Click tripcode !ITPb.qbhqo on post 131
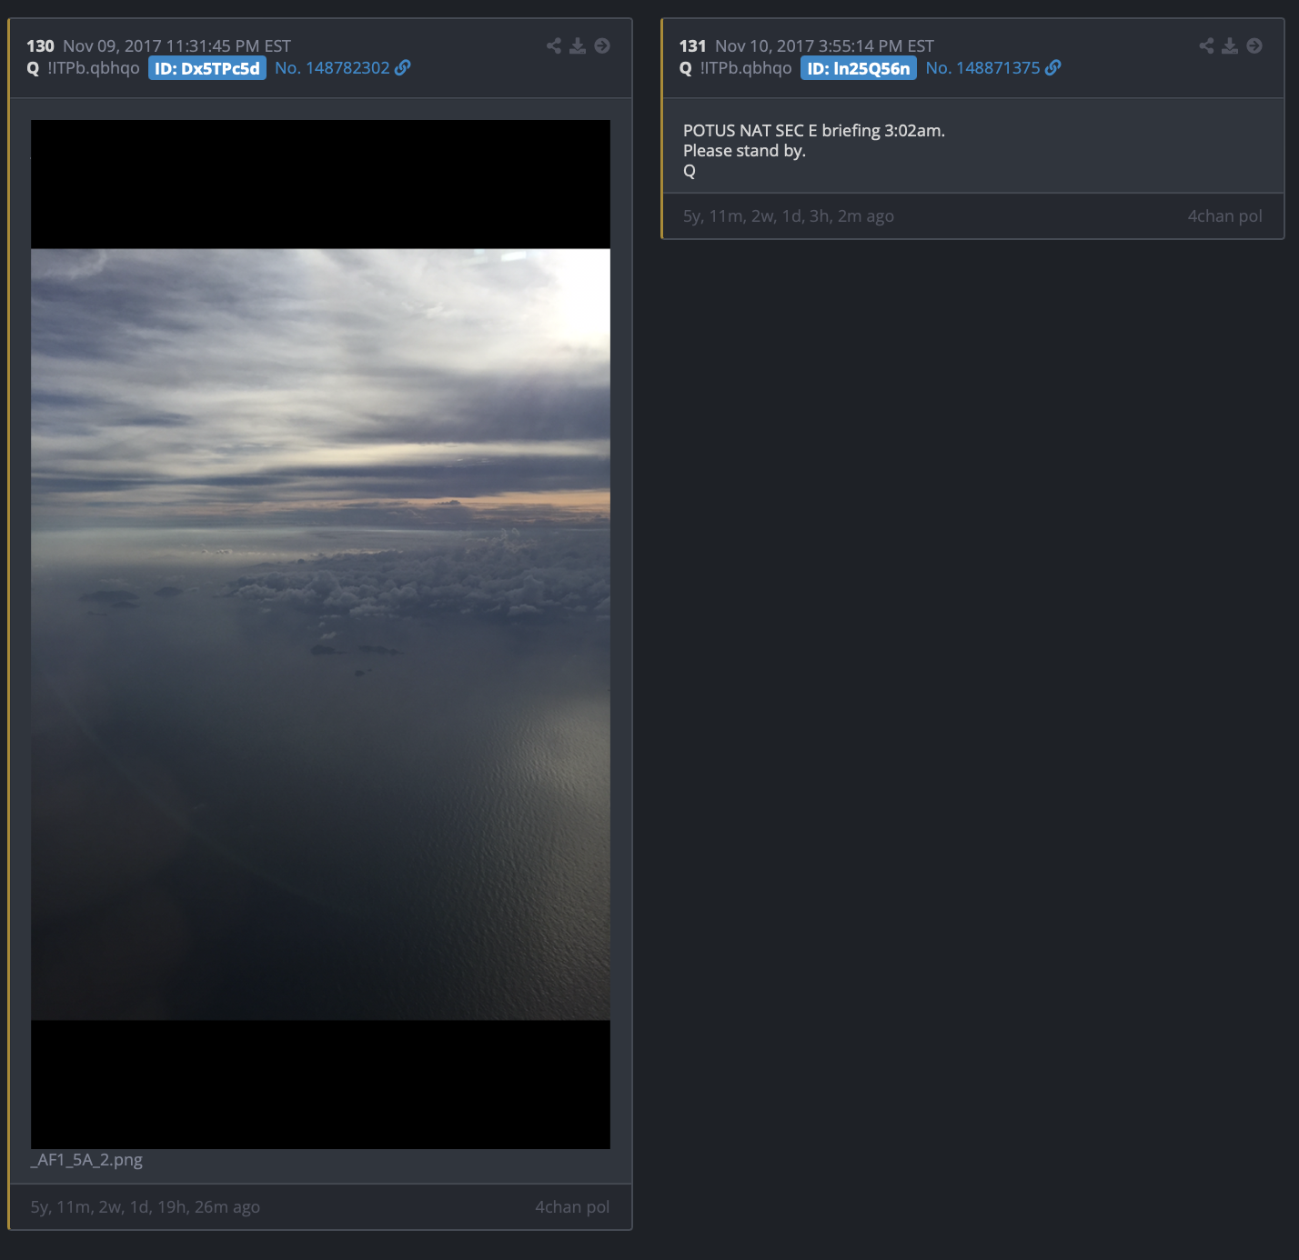This screenshot has width=1299, height=1260. coord(746,68)
